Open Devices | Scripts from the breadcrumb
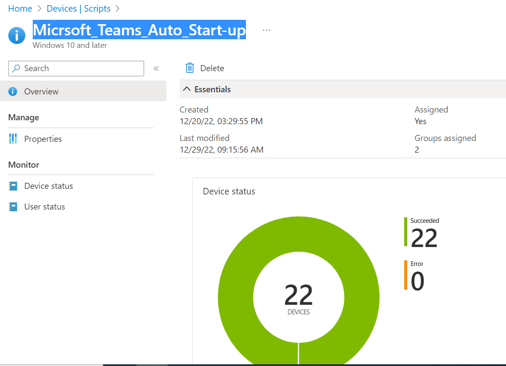 click(79, 8)
